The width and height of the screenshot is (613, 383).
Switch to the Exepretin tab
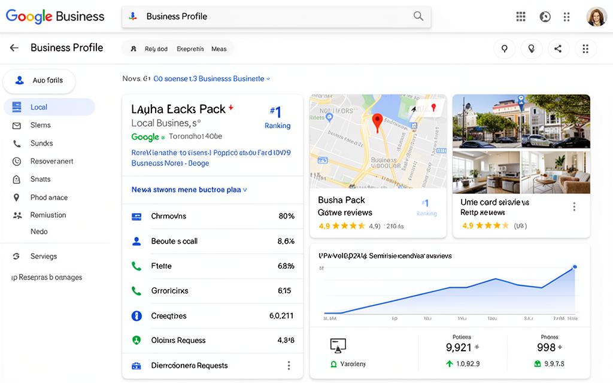click(x=190, y=48)
